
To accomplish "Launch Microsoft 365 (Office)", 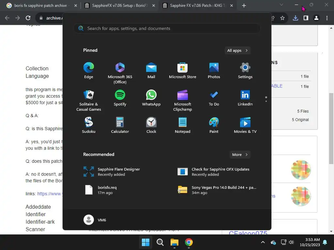I will [x=120, y=73].
